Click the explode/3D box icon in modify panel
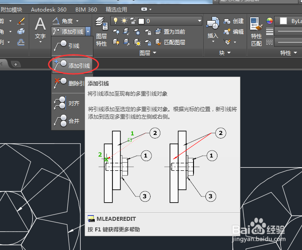The height and width of the screenshot is (250, 302). (21, 31)
